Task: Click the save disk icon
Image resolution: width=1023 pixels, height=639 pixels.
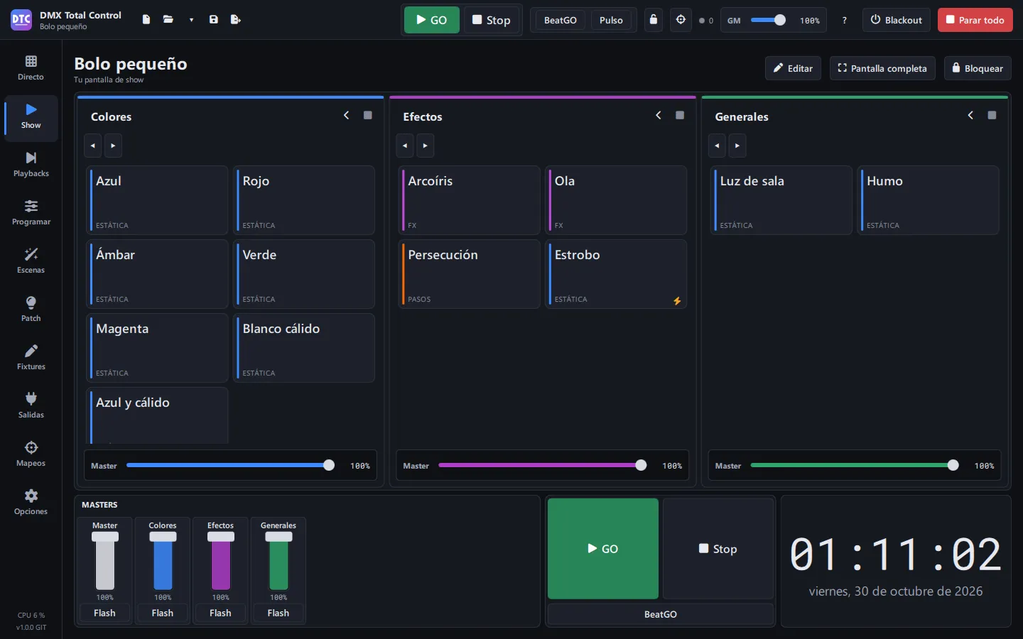Action: click(214, 20)
